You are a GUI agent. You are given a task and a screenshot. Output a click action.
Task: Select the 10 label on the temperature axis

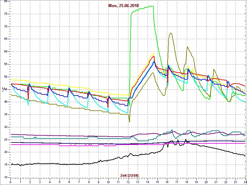click(x=5, y=177)
